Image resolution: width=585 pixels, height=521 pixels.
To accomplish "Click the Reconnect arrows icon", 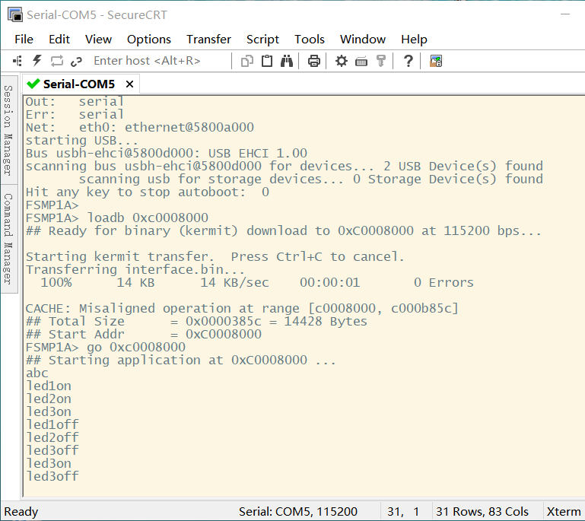I will pos(57,61).
